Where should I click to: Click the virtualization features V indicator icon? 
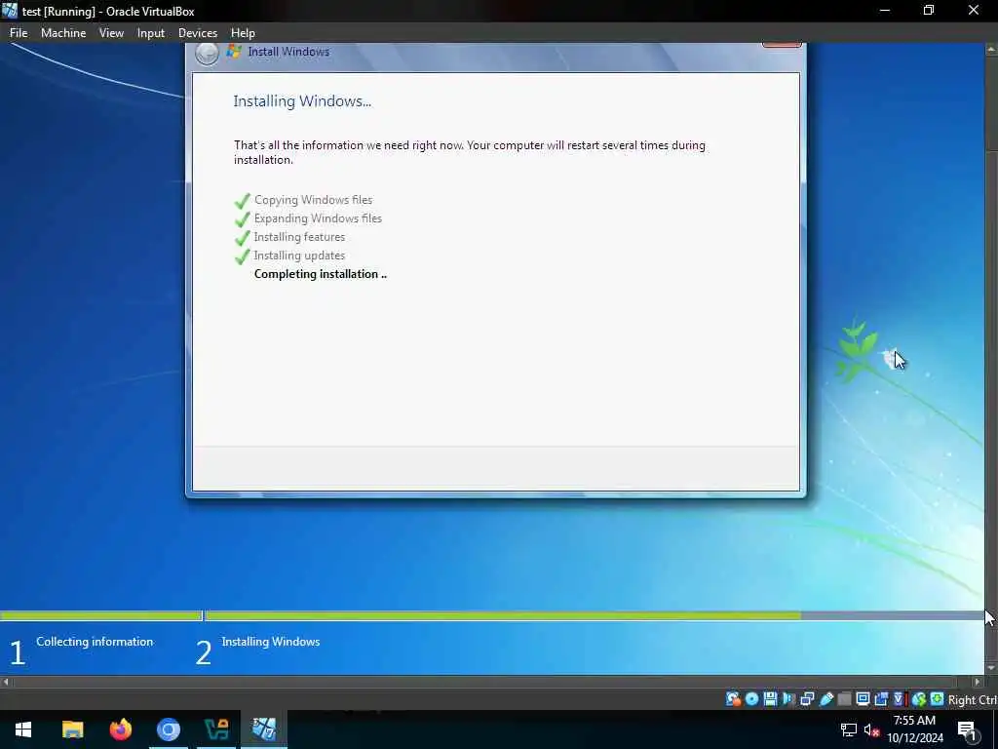pyautogui.click(x=899, y=699)
